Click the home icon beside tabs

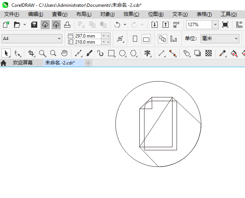pyautogui.click(x=3, y=63)
